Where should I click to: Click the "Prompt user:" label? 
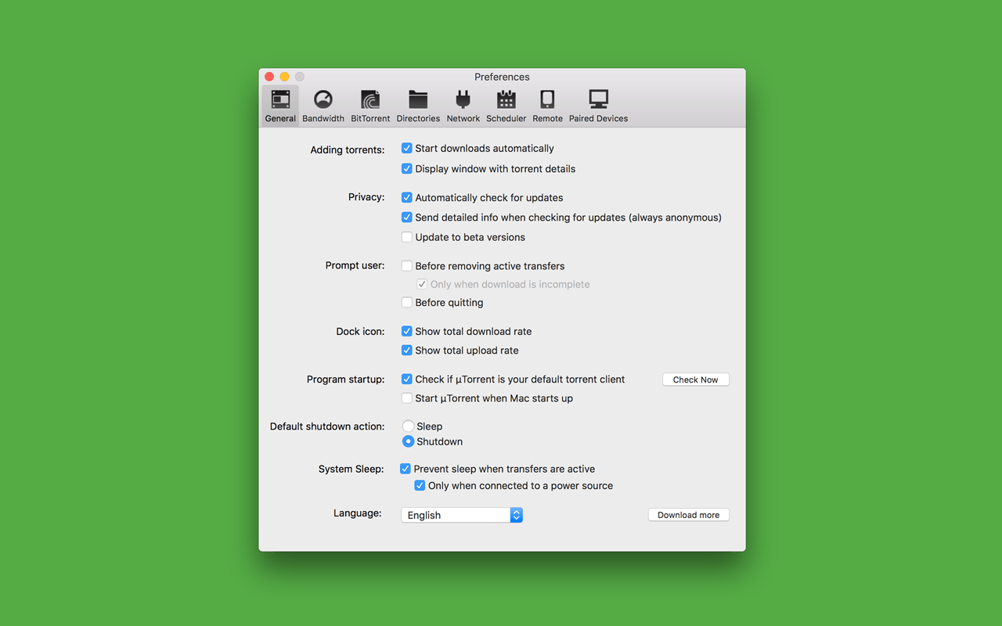pos(355,265)
